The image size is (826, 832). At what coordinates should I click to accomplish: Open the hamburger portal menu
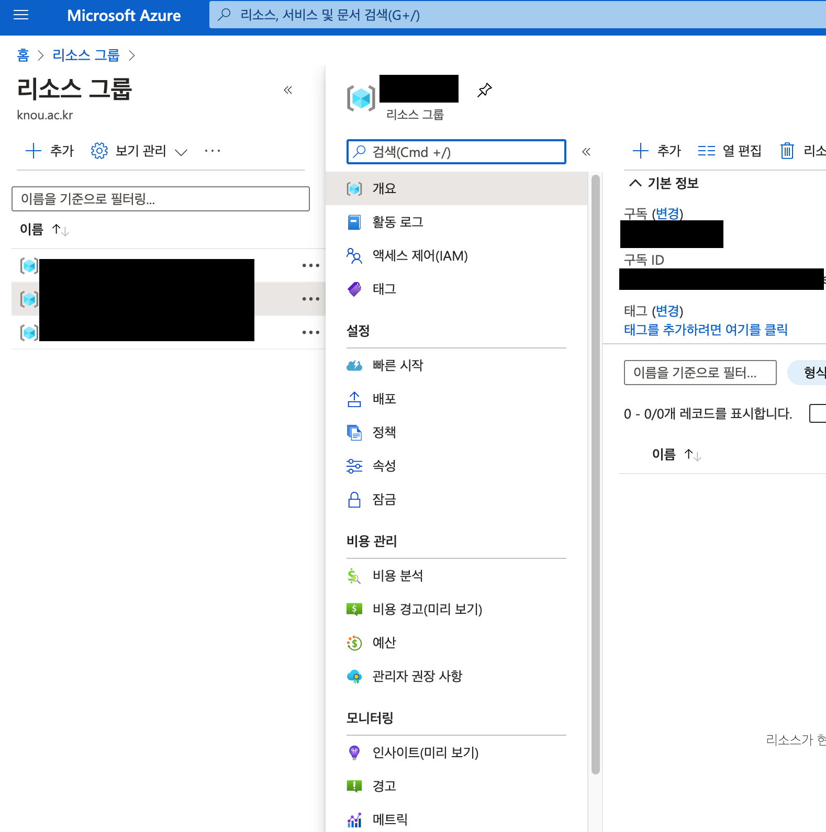(x=21, y=15)
